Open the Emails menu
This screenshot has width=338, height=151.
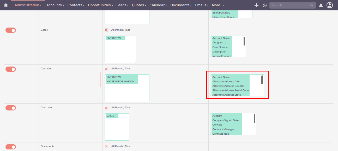point(202,5)
